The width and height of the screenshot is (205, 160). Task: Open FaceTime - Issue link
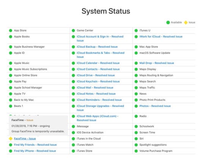coord(25,139)
